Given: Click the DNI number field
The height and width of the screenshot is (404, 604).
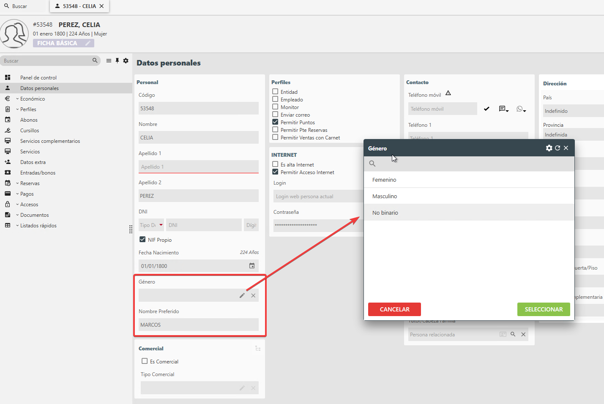Looking at the screenshot, I should pyautogui.click(x=204, y=225).
